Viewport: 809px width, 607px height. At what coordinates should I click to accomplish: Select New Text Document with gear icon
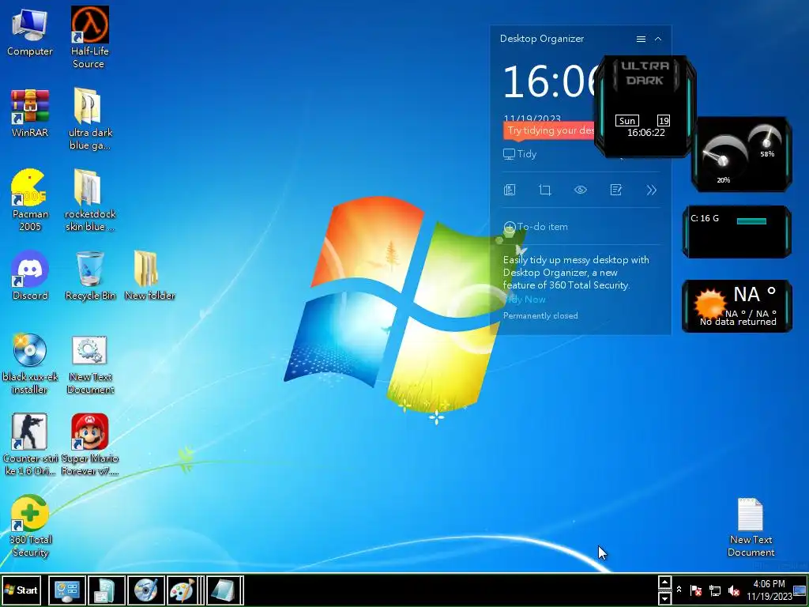[x=90, y=364]
